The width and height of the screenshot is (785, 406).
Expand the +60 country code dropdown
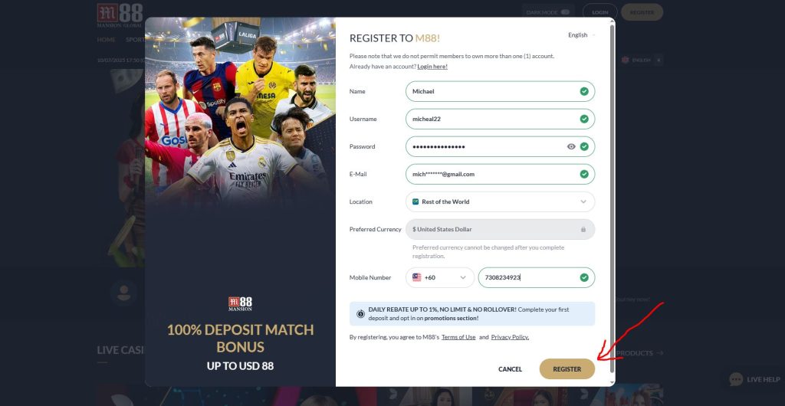439,277
